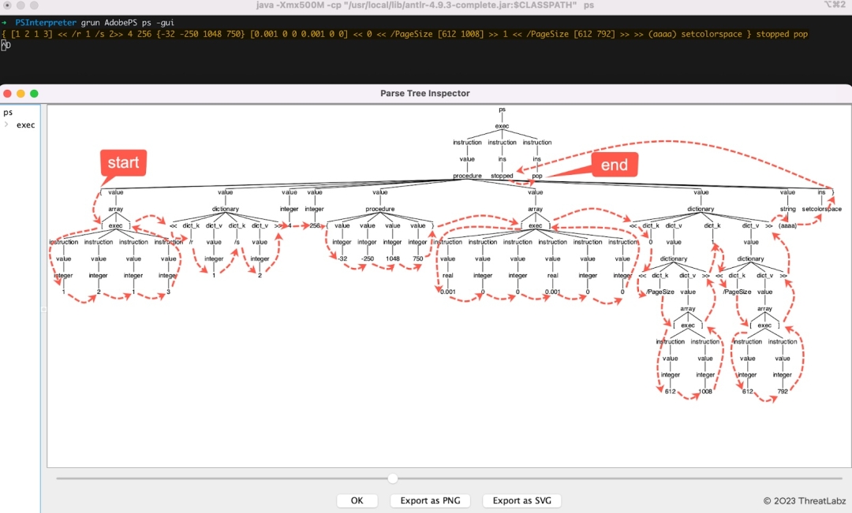Click the tree scale slider handle

tap(392, 478)
